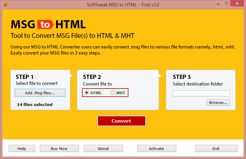This screenshot has height=159, width=246.
Task: Click the 'STEP 1' heading
Action: point(24,77)
